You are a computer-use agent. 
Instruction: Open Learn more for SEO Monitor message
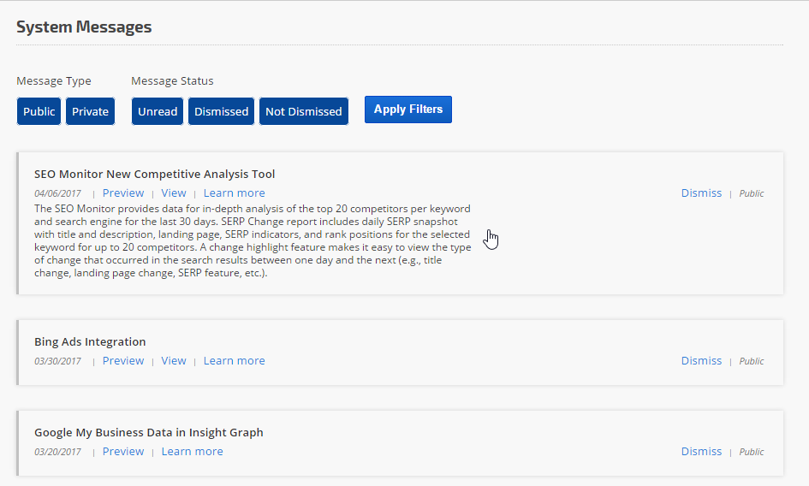pyautogui.click(x=234, y=193)
